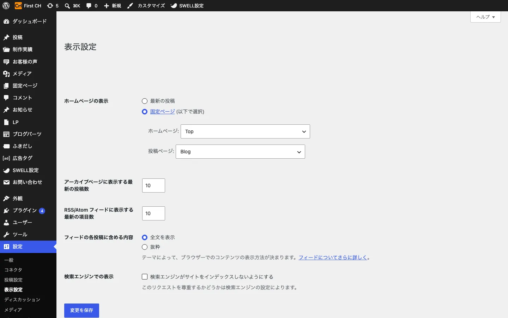This screenshot has height=318, width=508.
Task: Check 検索エンジンがサイトをインデックスしないようにする
Action: click(x=145, y=277)
